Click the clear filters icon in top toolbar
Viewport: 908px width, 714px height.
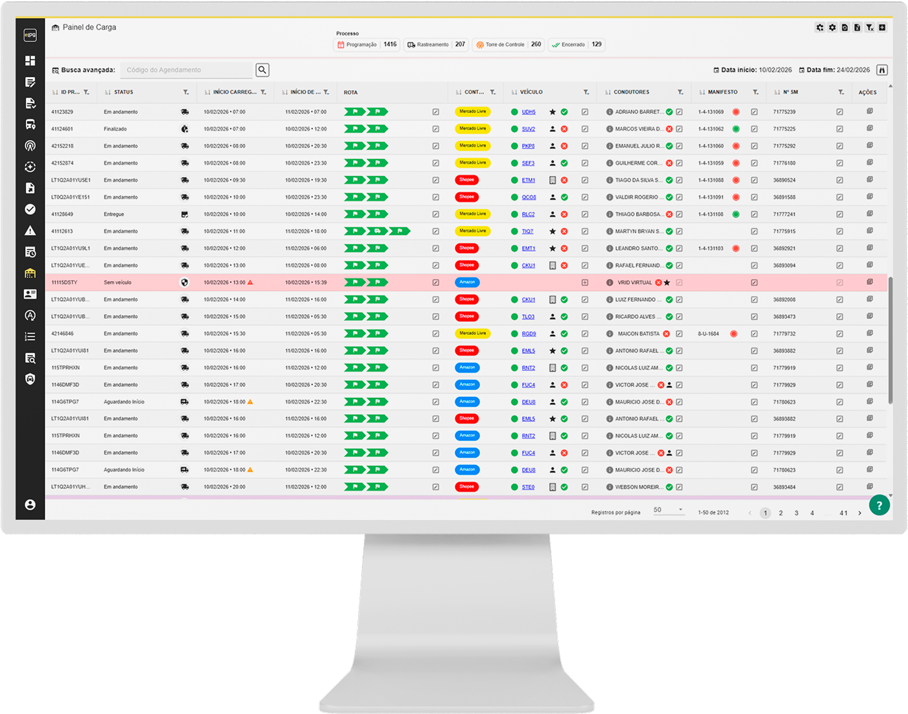tap(870, 27)
